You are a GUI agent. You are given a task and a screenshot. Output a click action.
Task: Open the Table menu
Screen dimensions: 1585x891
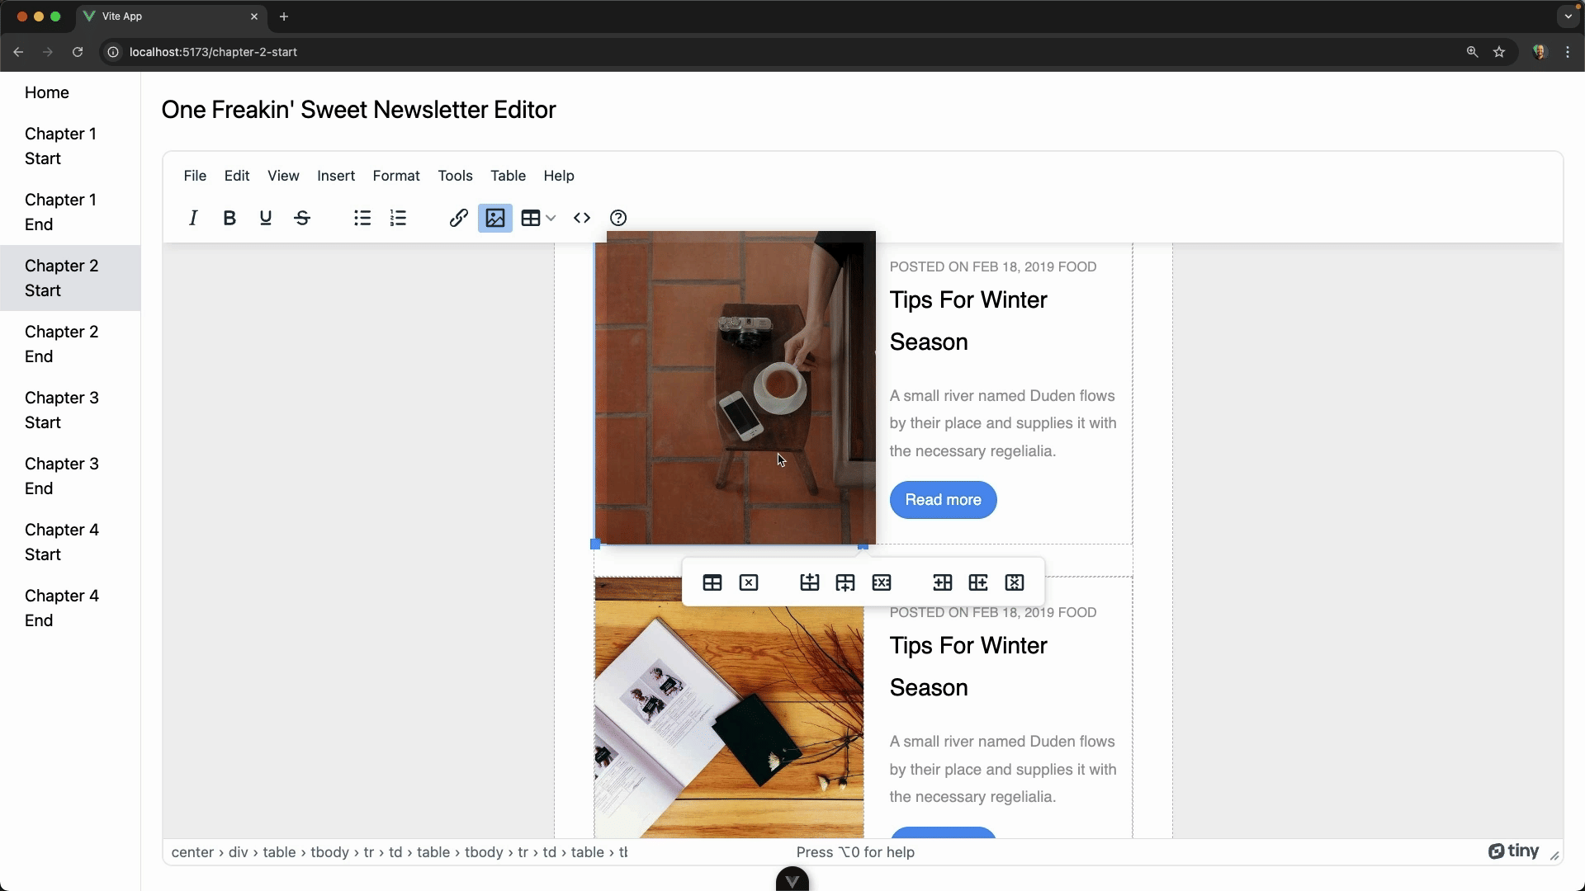pyautogui.click(x=509, y=176)
